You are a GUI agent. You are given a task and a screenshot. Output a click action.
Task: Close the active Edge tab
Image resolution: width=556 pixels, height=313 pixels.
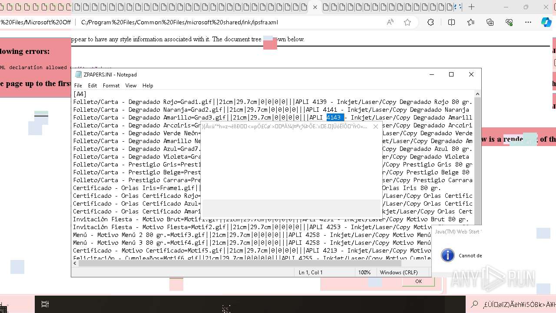[x=315, y=7]
